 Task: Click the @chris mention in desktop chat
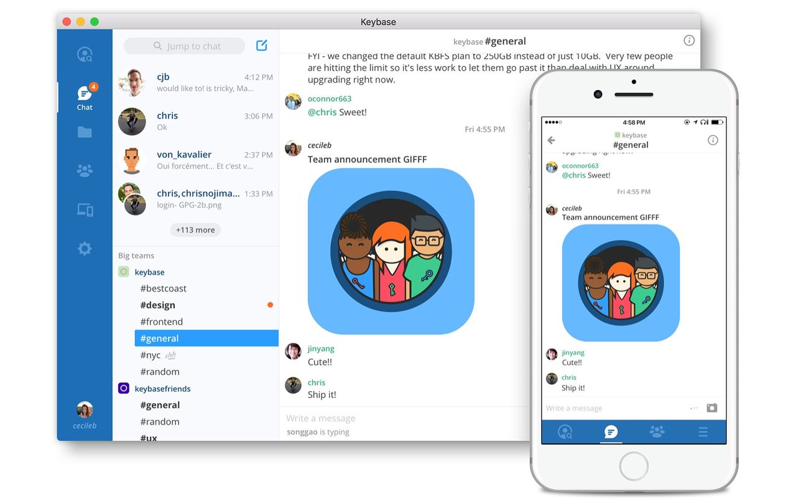pos(322,113)
